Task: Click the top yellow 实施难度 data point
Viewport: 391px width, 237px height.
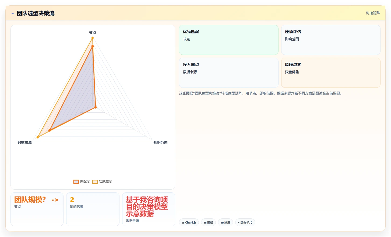Action: pyautogui.click(x=93, y=38)
